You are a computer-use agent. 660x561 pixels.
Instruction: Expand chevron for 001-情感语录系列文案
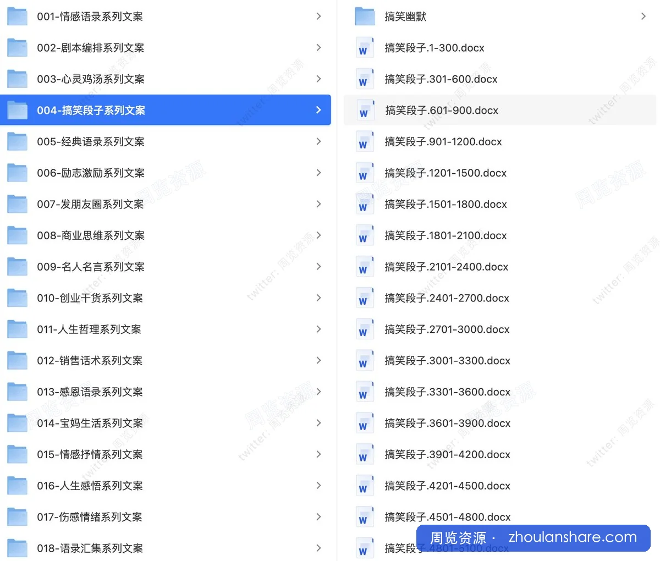pyautogui.click(x=318, y=16)
